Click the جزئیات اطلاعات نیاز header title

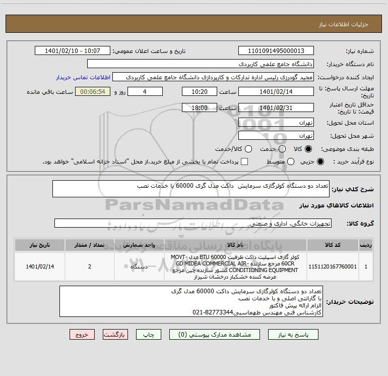(344, 24)
